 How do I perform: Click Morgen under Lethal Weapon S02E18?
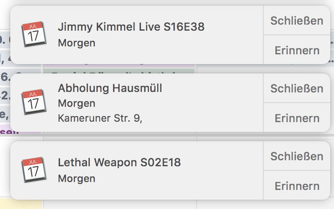point(77,178)
